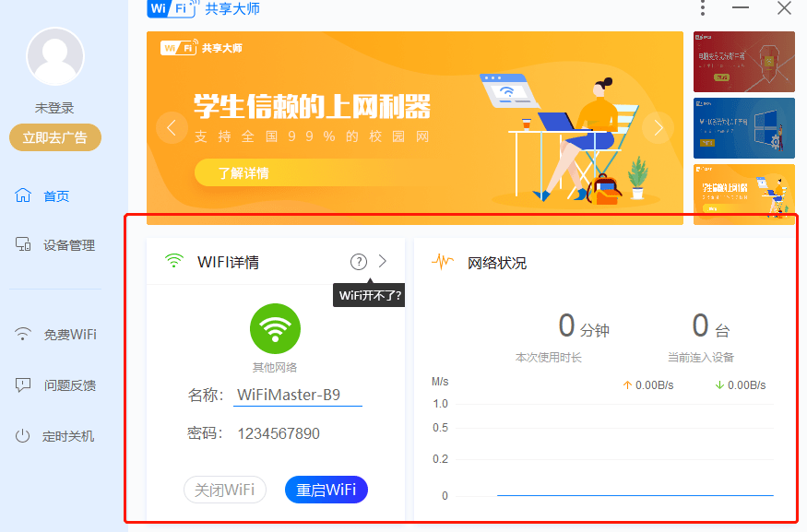This screenshot has width=807, height=532.
Task: Click the 关闭WiFi button
Action: 225,490
